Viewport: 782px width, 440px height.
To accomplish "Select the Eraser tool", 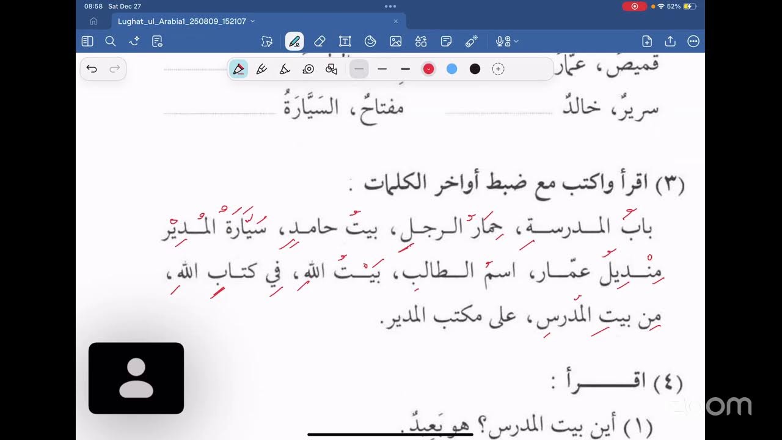I will click(x=320, y=41).
